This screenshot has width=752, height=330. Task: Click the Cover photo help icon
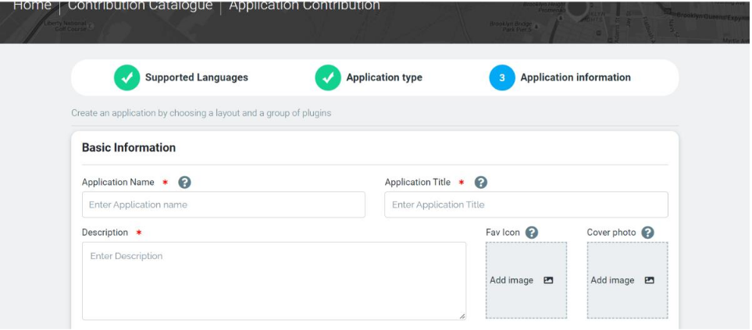[x=647, y=232]
